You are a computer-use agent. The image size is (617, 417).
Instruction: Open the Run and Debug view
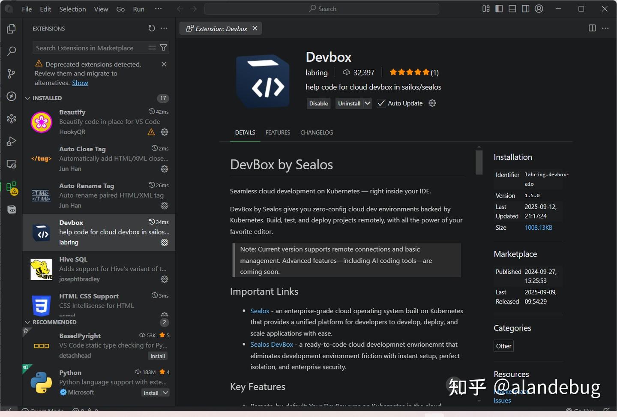pyautogui.click(x=11, y=141)
